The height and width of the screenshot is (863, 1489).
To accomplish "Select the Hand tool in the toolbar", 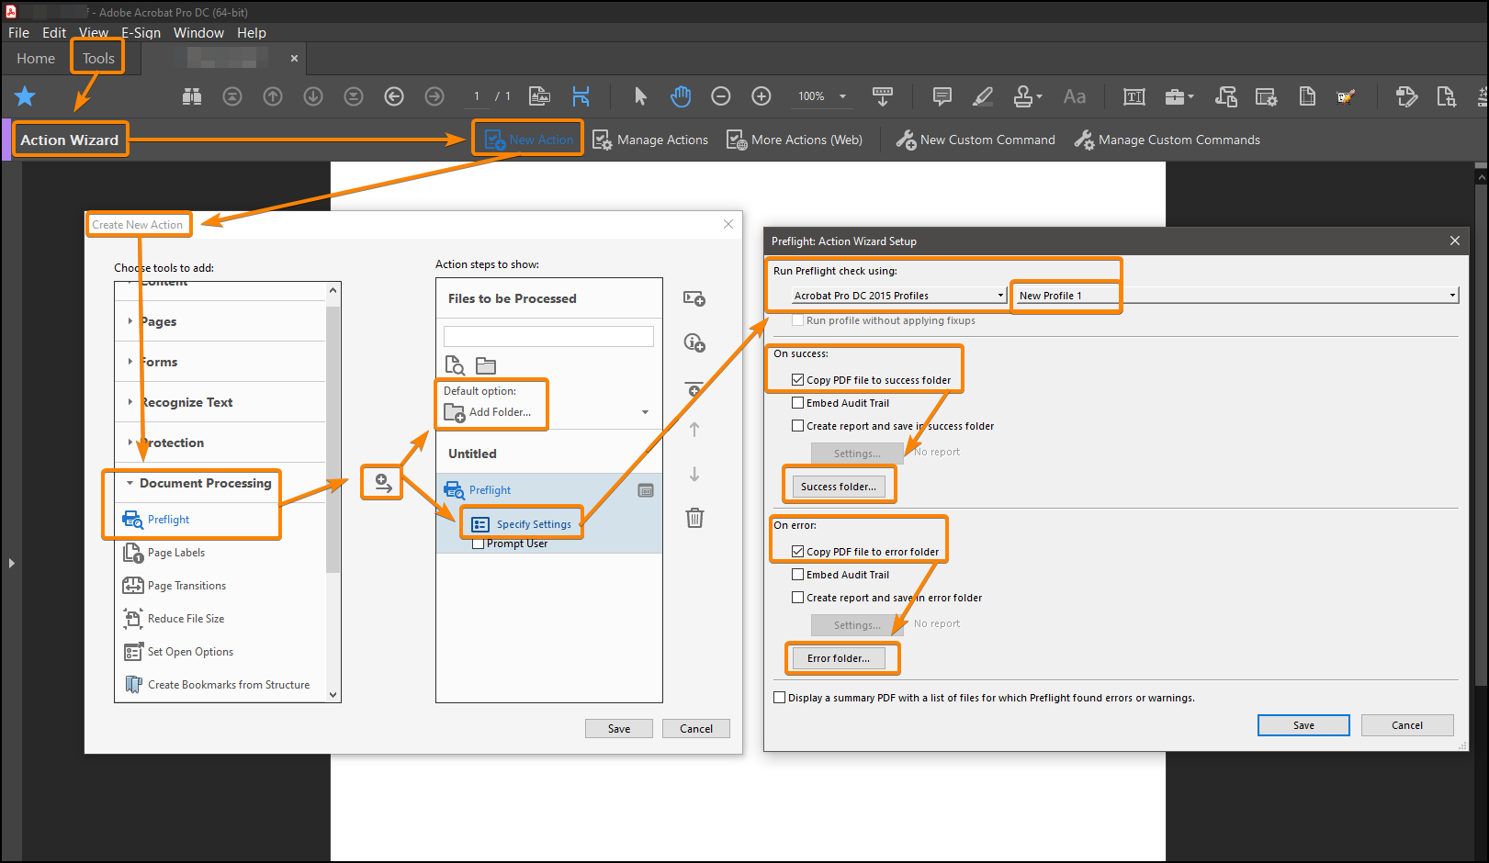I will coord(681,96).
